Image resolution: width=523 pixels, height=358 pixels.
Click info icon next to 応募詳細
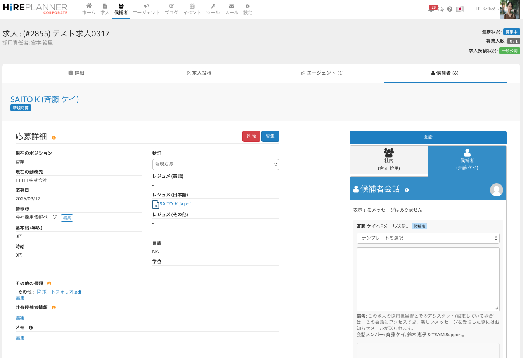pos(54,138)
